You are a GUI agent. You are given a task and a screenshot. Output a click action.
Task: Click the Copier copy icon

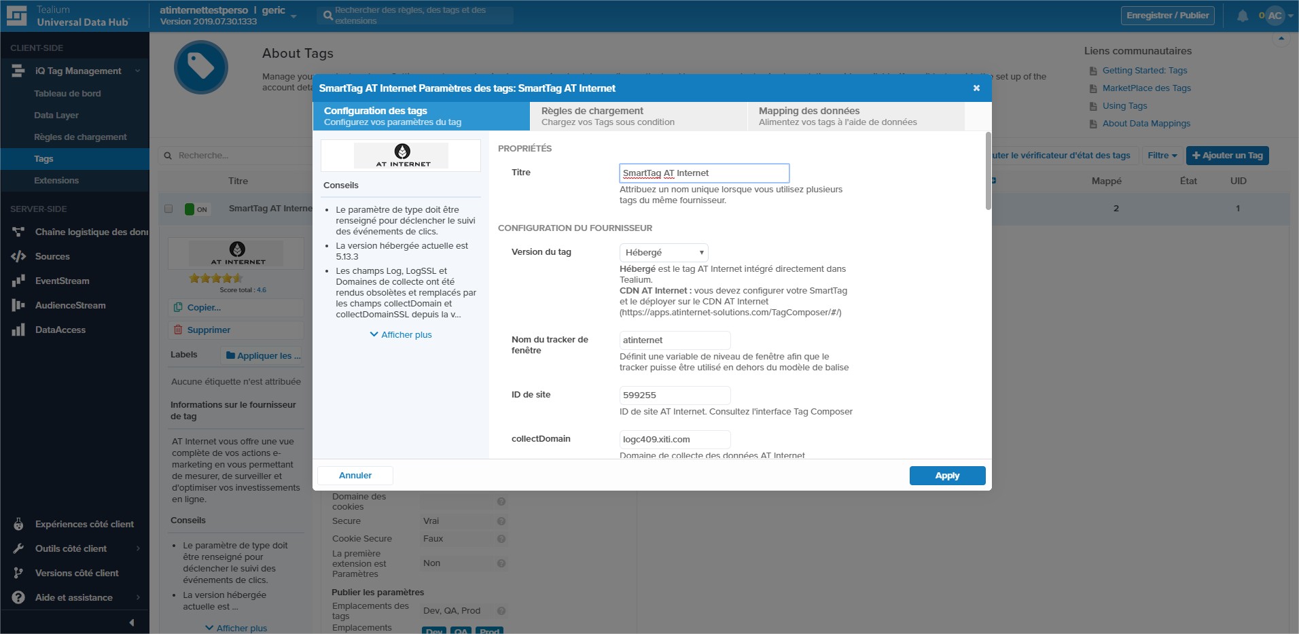point(178,307)
